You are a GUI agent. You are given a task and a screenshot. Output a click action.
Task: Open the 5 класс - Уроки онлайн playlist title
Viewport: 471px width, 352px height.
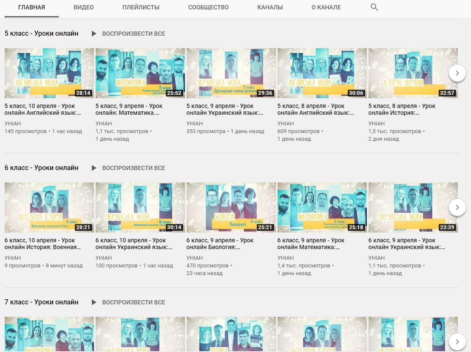pyautogui.click(x=42, y=34)
